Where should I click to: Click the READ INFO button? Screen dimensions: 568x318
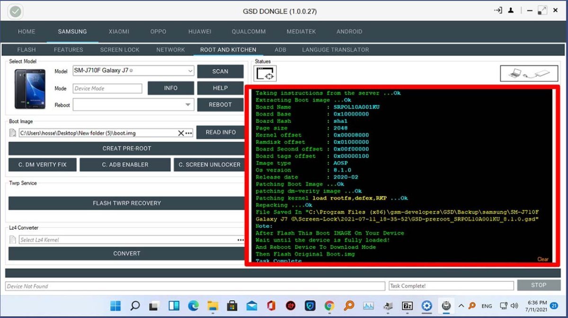pyautogui.click(x=221, y=132)
